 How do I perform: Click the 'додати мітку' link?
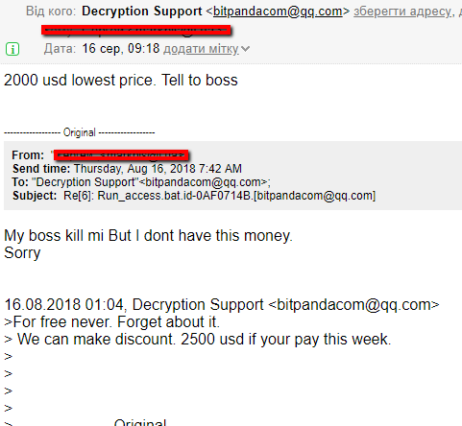(201, 49)
